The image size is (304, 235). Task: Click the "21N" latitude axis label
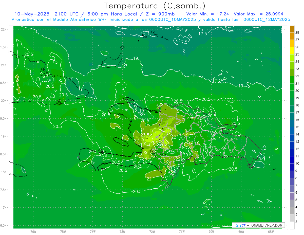pos(4,65)
